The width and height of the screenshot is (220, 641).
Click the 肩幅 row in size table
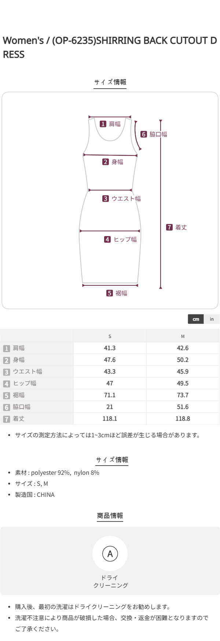point(19,348)
